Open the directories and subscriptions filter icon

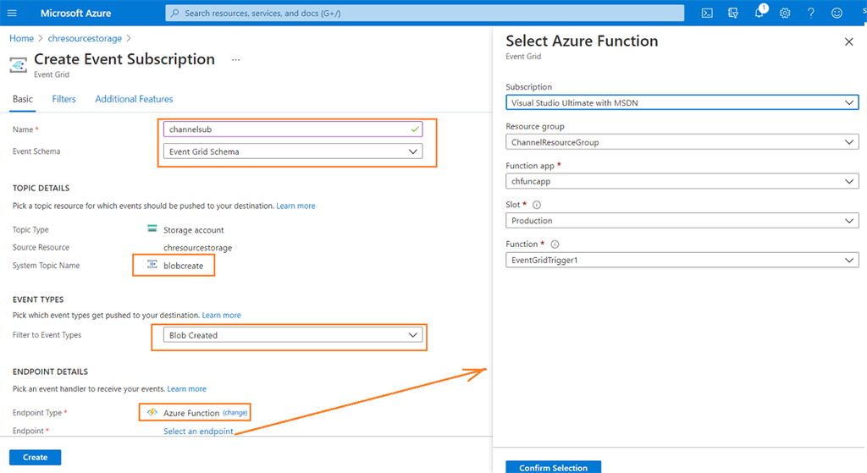pyautogui.click(x=733, y=13)
